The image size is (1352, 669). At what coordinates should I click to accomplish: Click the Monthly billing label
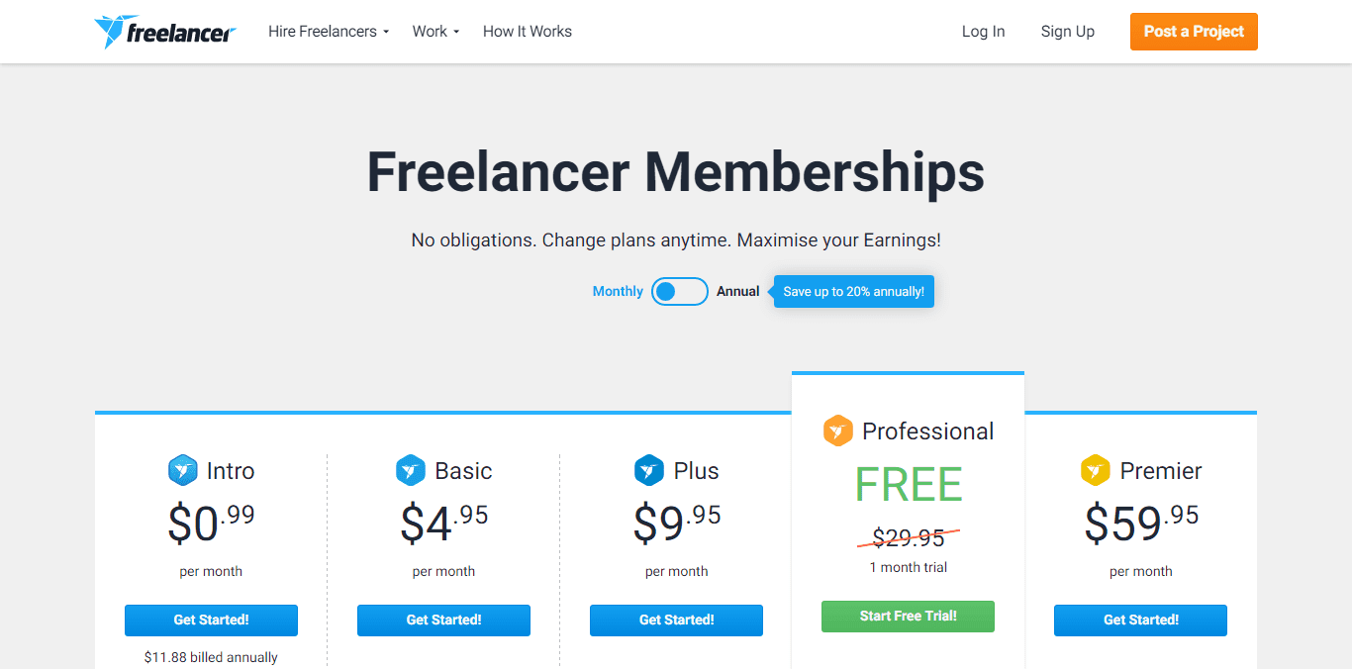[x=617, y=291]
